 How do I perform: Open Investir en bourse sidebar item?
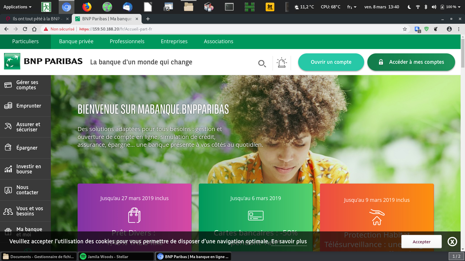pyautogui.click(x=25, y=169)
